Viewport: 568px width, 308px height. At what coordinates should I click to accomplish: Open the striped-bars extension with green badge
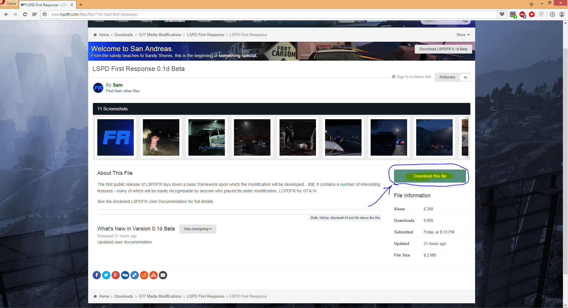(x=513, y=14)
